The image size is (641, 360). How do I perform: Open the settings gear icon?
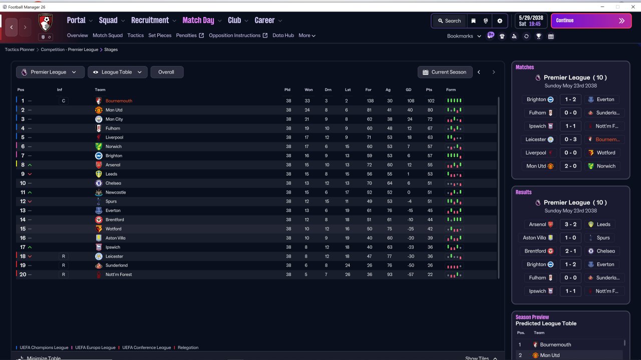coord(500,21)
